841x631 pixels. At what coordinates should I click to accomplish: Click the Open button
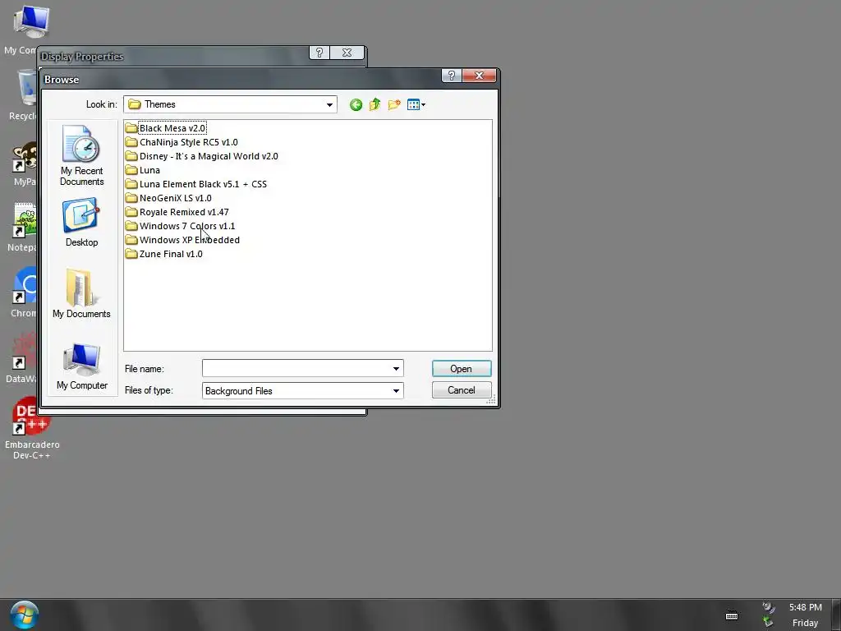tap(462, 369)
